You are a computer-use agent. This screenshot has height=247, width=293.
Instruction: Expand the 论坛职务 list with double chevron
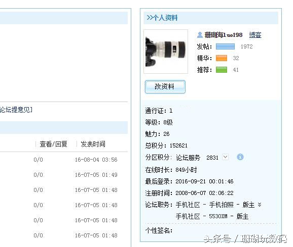tap(260, 205)
